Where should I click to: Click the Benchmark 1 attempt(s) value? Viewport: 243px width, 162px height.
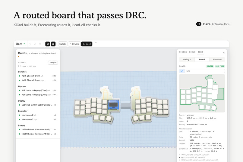pos(207,150)
